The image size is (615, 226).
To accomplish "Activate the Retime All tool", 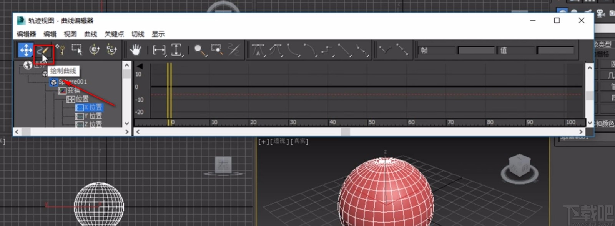I will coord(111,50).
